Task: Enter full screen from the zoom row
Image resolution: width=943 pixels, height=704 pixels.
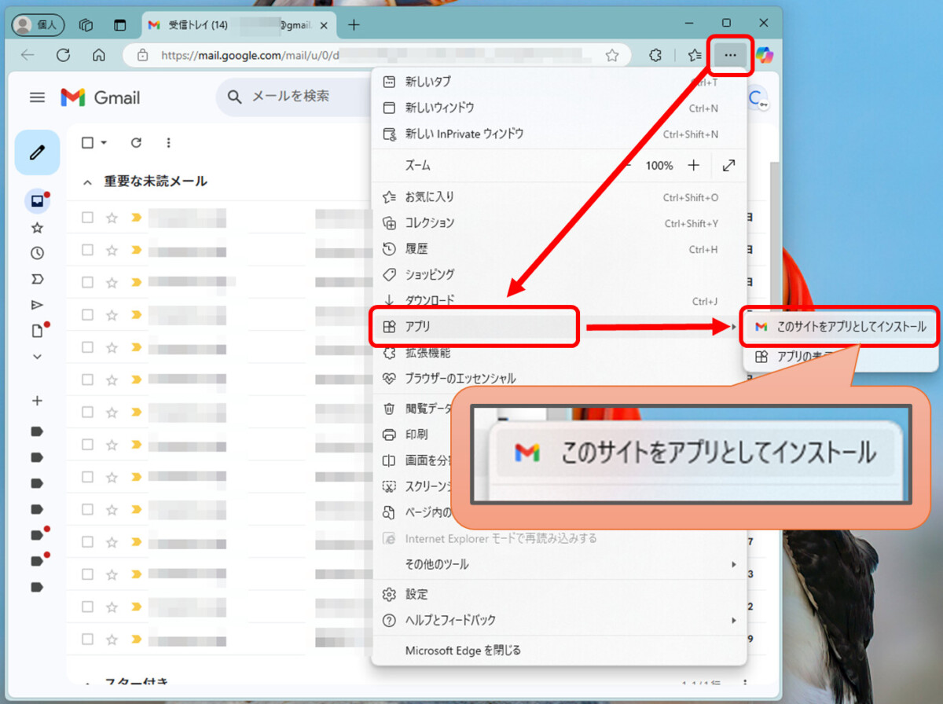Action: click(728, 166)
